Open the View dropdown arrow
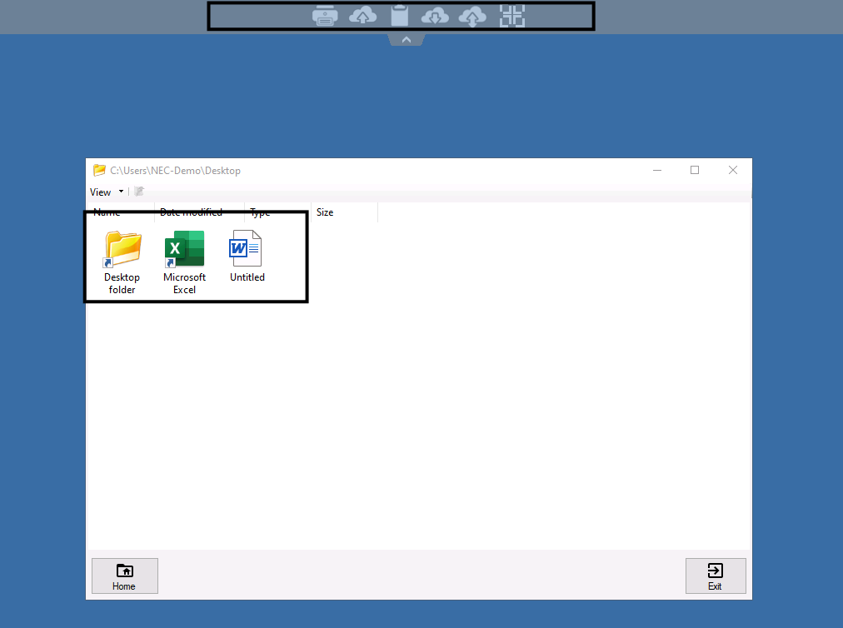 [x=122, y=192]
